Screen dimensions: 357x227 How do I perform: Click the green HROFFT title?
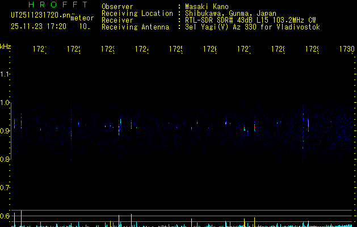[x=58, y=5]
